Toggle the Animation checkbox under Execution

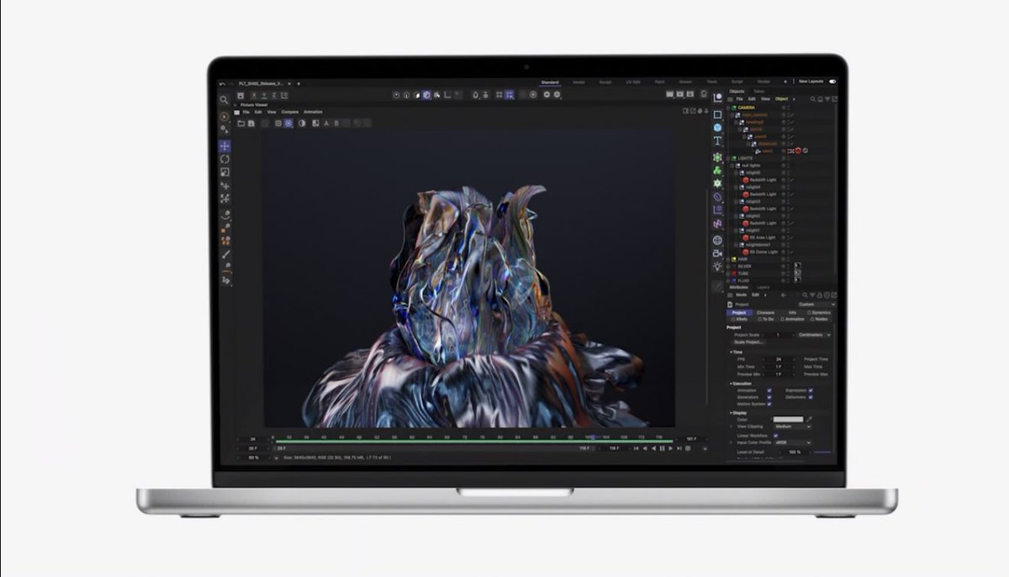[x=769, y=390]
